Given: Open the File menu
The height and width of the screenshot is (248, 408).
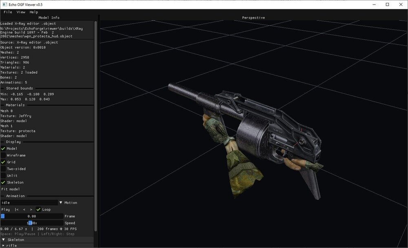Looking at the screenshot, I should 8,12.
